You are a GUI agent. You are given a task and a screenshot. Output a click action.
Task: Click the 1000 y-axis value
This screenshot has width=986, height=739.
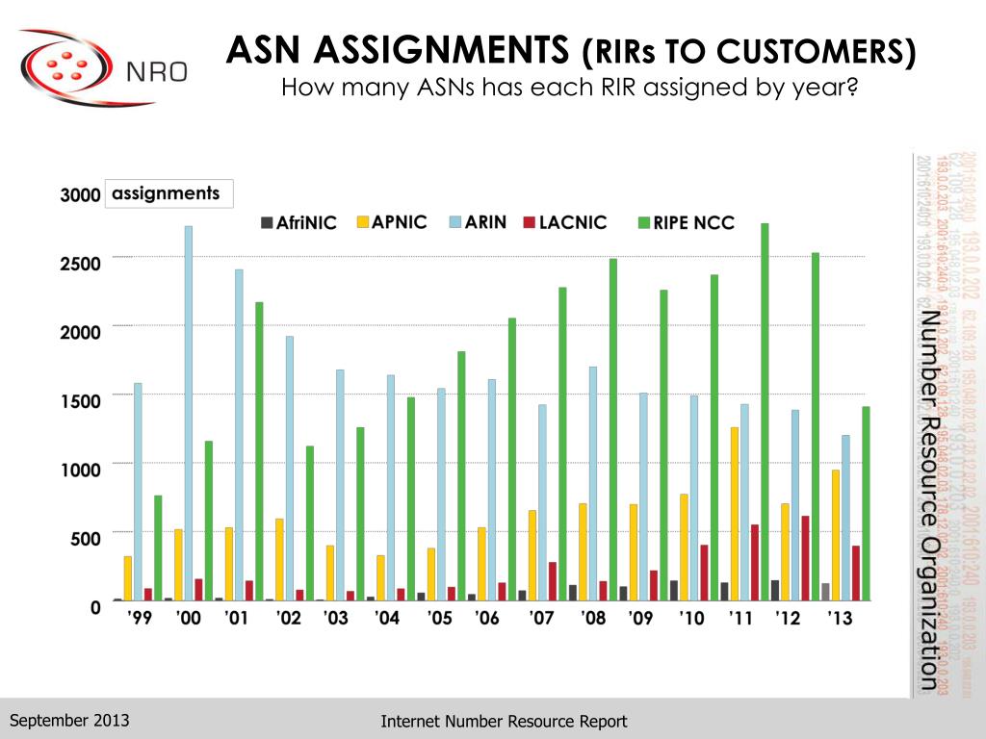tap(81, 470)
